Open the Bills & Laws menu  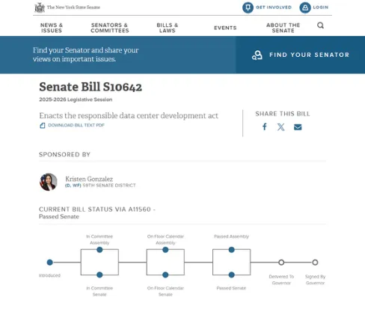(x=168, y=28)
